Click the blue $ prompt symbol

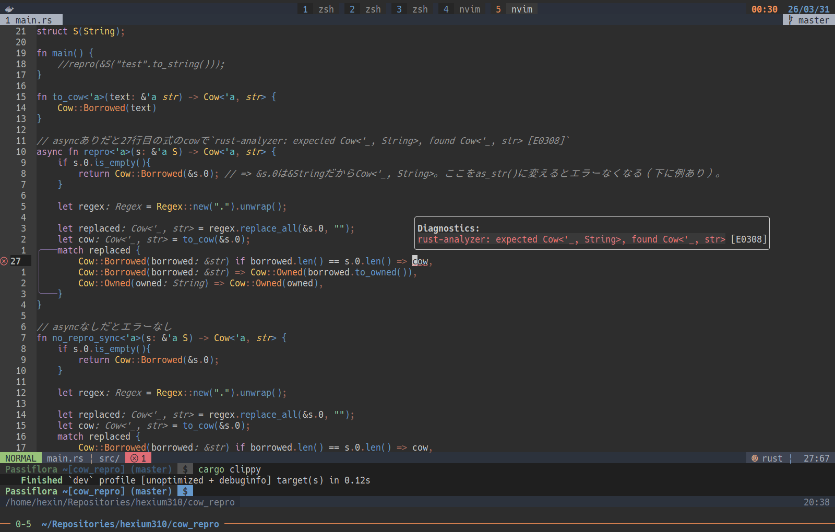pyautogui.click(x=185, y=491)
